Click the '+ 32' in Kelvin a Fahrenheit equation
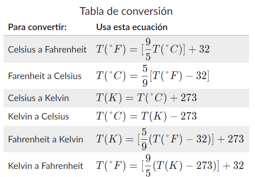The width and height of the screenshot is (255, 177). tap(233, 166)
